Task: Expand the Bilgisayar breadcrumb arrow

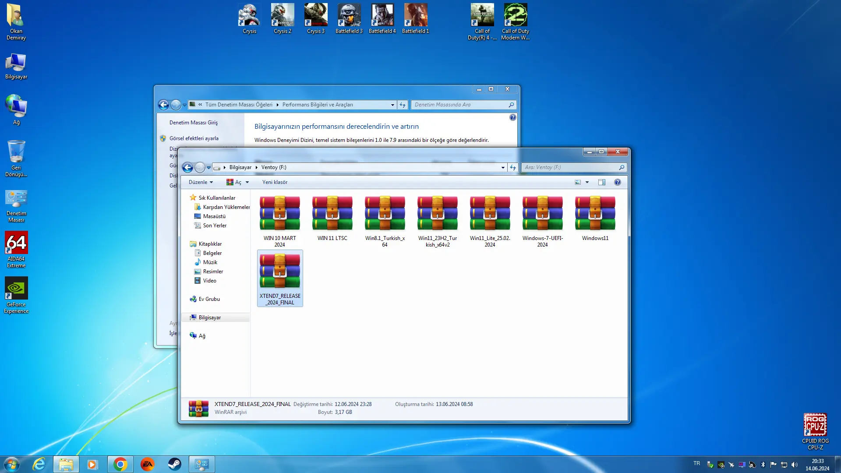Action: pos(257,167)
